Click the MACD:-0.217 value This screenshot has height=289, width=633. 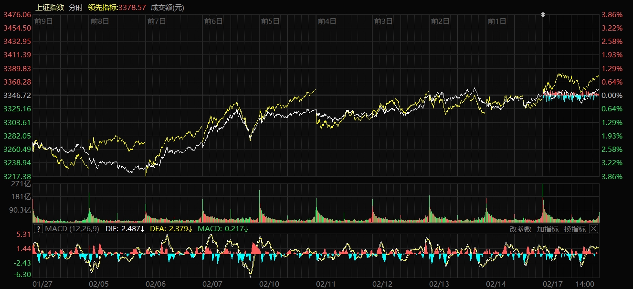(x=223, y=229)
